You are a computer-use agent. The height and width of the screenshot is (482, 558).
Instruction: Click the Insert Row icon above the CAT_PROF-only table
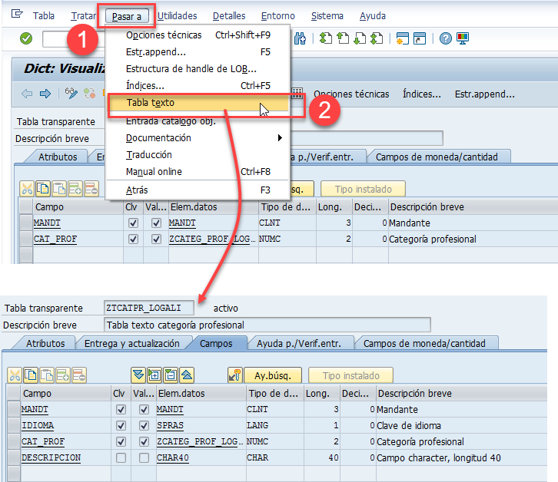point(75,189)
